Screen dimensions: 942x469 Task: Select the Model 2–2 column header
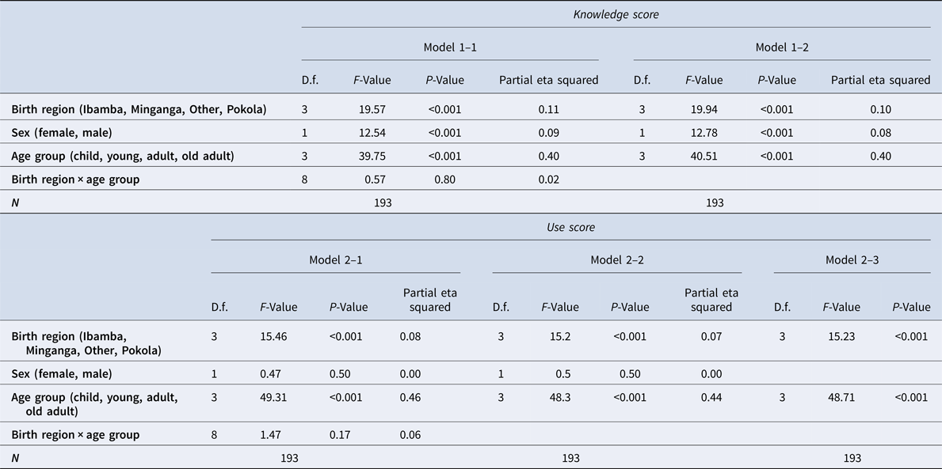pos(617,260)
